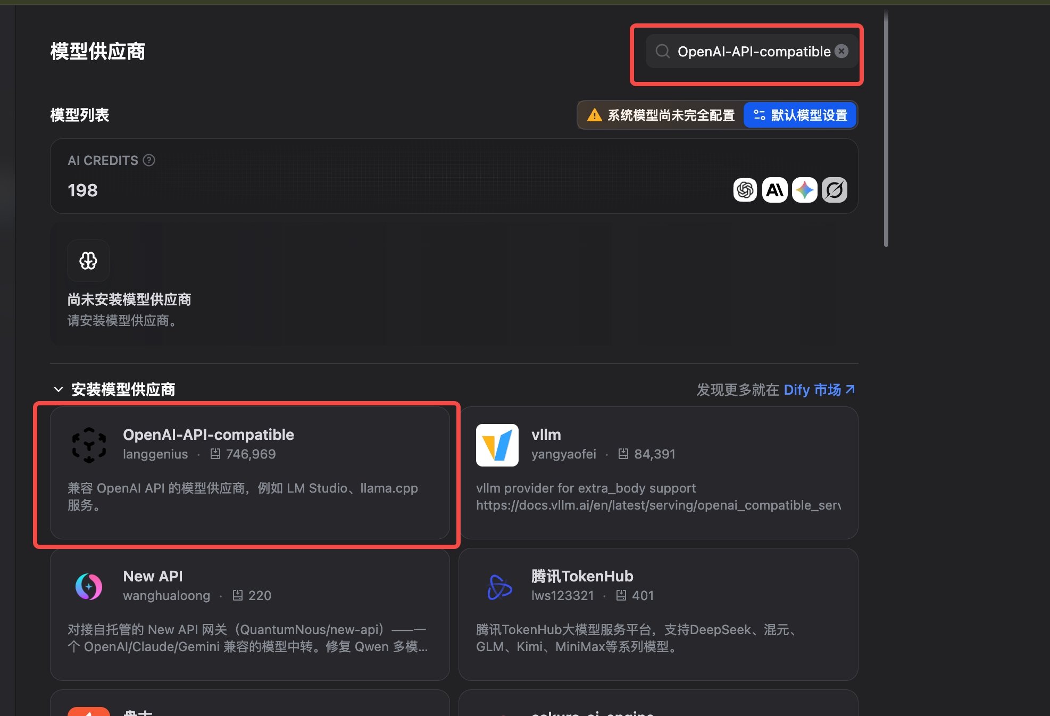
Task: Open the AI CREDITS help tooltip icon
Action: point(149,160)
